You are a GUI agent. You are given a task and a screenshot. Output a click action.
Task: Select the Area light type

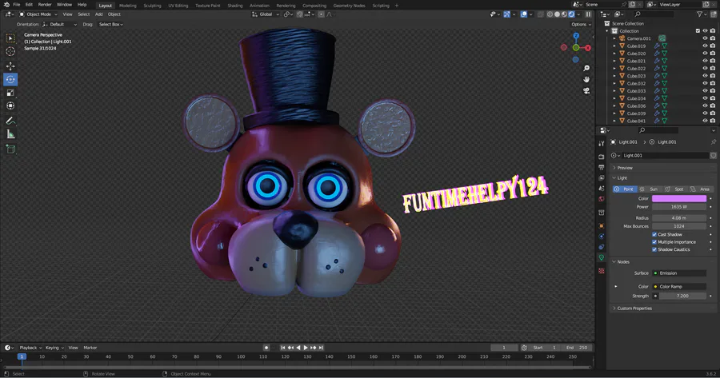pyautogui.click(x=701, y=189)
